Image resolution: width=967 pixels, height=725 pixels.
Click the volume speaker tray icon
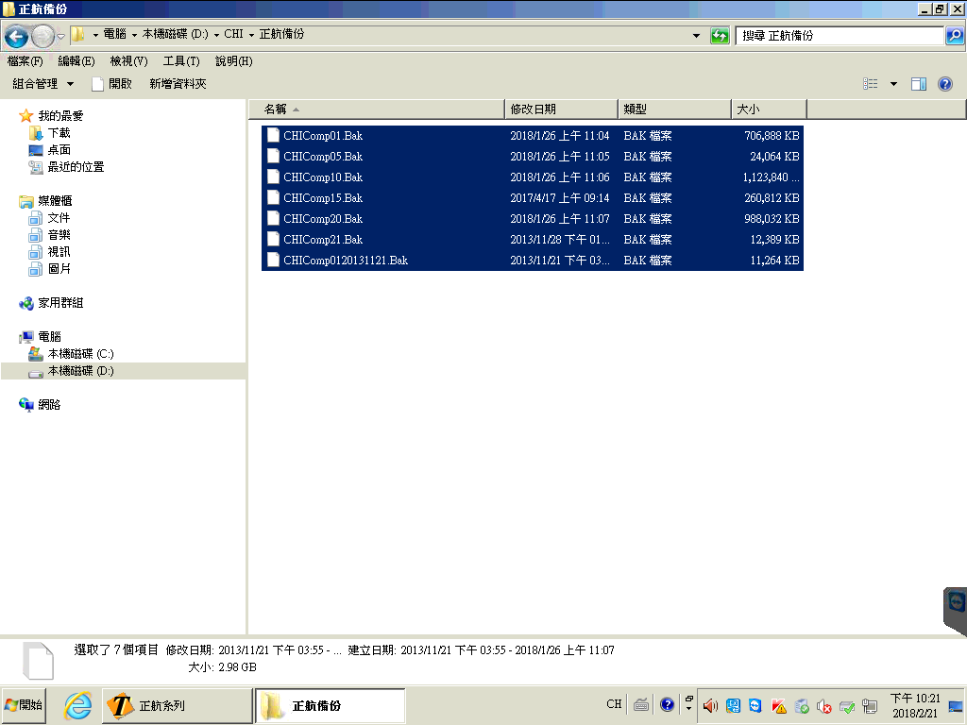click(x=710, y=706)
